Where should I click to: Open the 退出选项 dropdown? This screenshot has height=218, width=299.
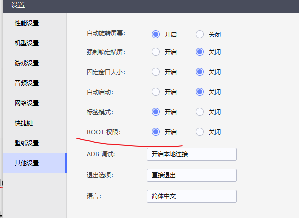coord(192,175)
